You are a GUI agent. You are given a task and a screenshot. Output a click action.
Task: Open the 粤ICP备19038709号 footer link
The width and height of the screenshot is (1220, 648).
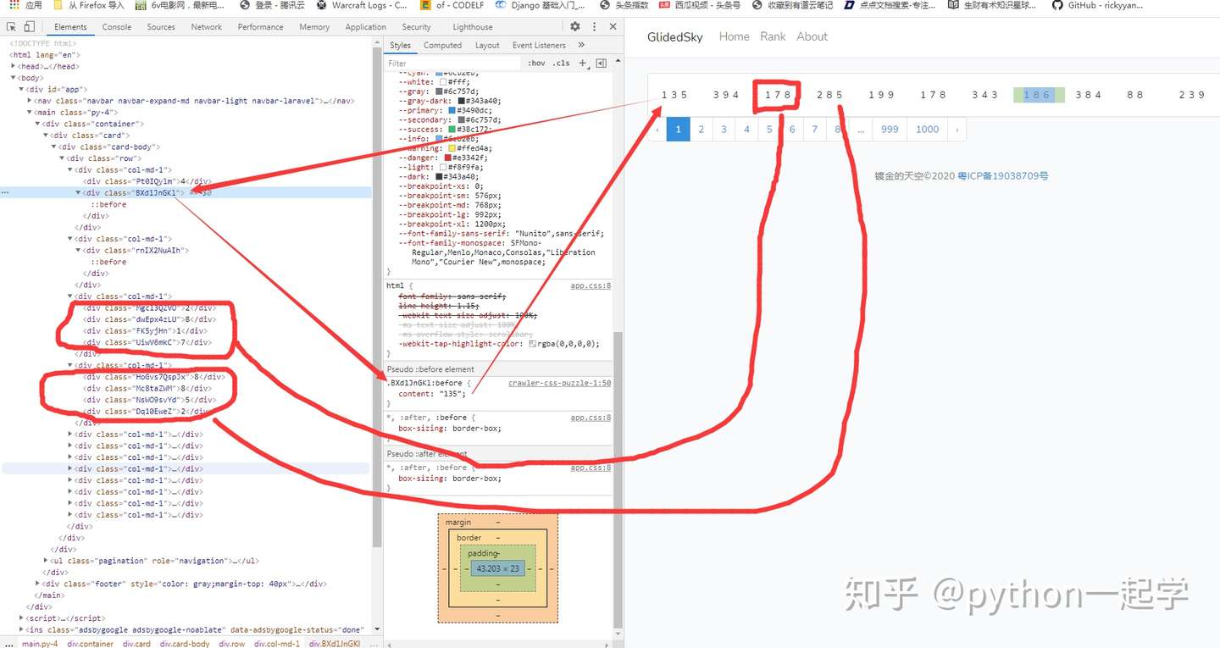coord(1003,176)
